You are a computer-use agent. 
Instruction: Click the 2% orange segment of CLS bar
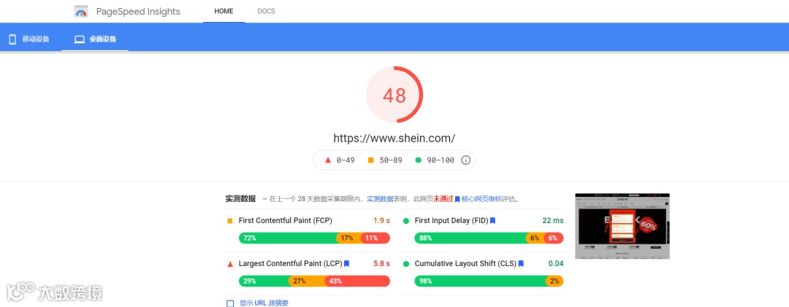pos(554,281)
